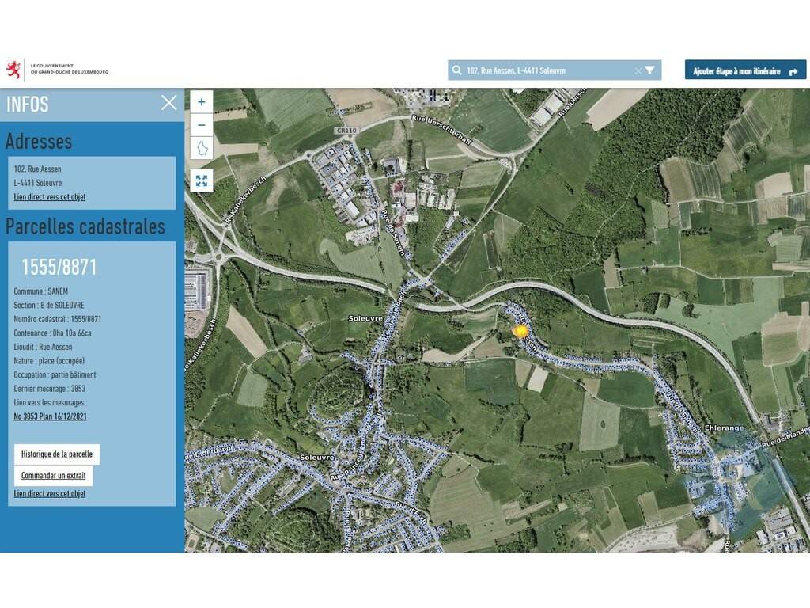Close the INFOS panel

[168, 103]
